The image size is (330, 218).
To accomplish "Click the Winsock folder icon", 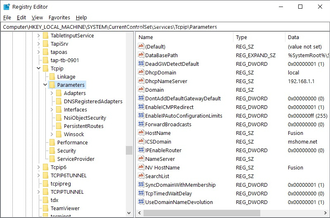I will pos(59,134).
